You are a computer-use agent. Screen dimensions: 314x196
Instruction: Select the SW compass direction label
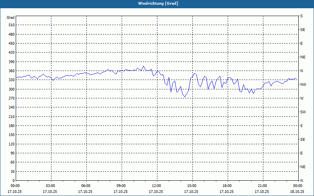pos(303,112)
